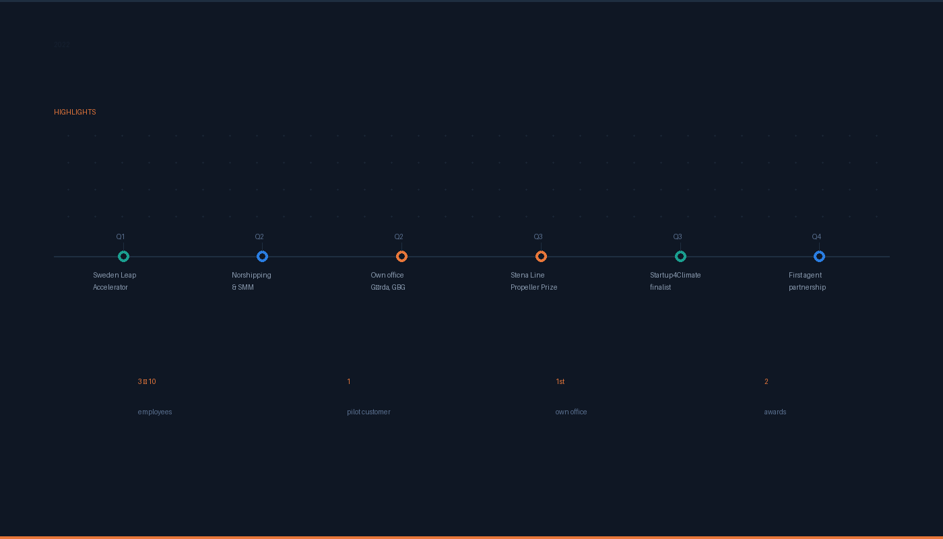
Task: Click the orange marker above Own office Gårda
Action: pyautogui.click(x=401, y=256)
